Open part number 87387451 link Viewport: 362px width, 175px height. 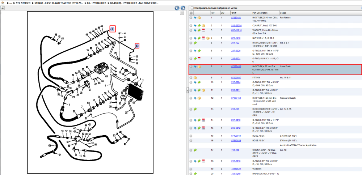pyautogui.click(x=236, y=18)
